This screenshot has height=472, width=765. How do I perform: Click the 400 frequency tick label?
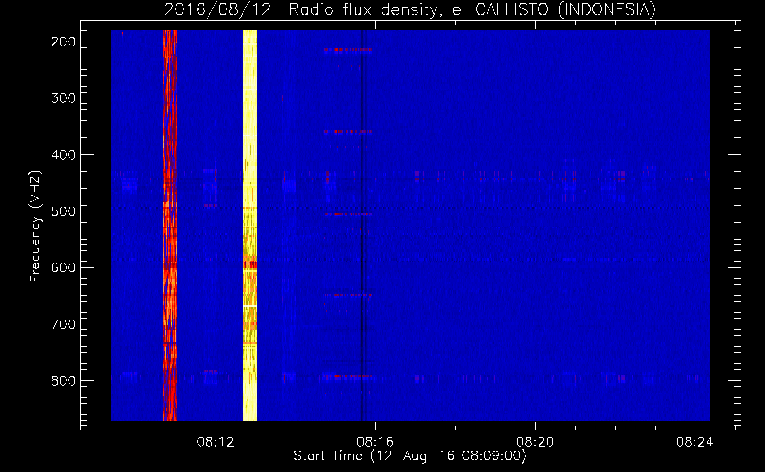tap(63, 155)
